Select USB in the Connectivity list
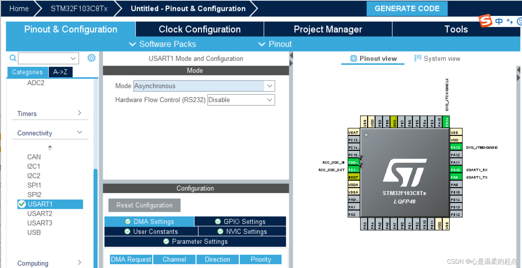The height and width of the screenshot is (268, 522). [x=34, y=233]
